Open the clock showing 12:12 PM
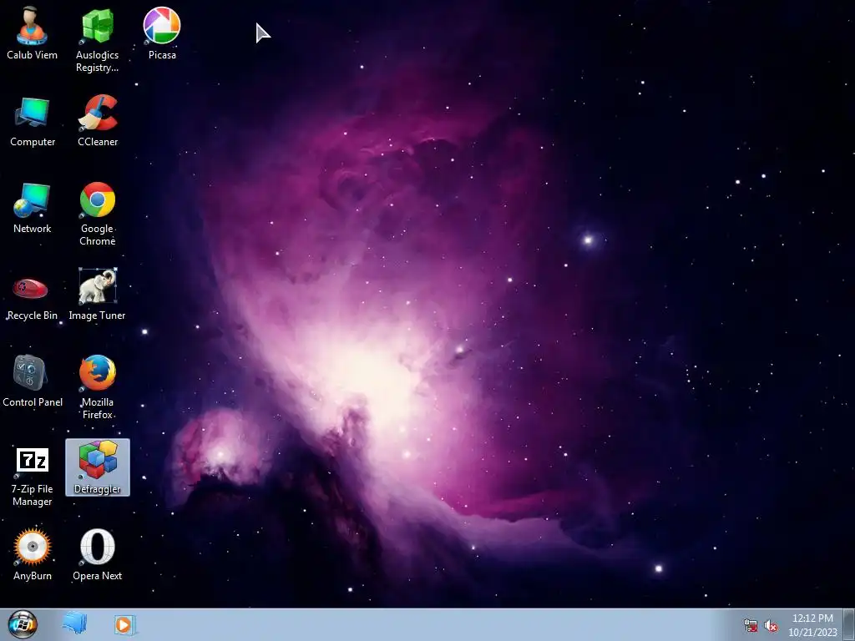Screen dimensions: 855x641 coord(812,624)
